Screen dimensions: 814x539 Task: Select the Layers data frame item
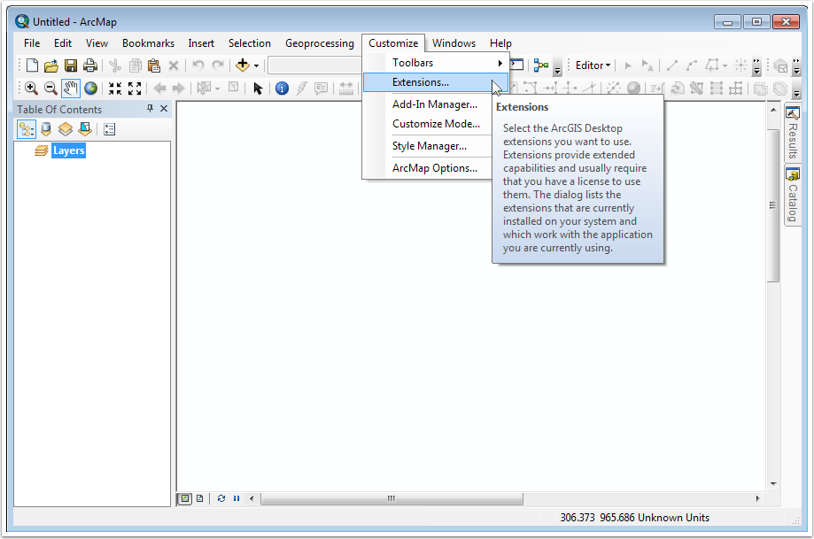[x=68, y=150]
